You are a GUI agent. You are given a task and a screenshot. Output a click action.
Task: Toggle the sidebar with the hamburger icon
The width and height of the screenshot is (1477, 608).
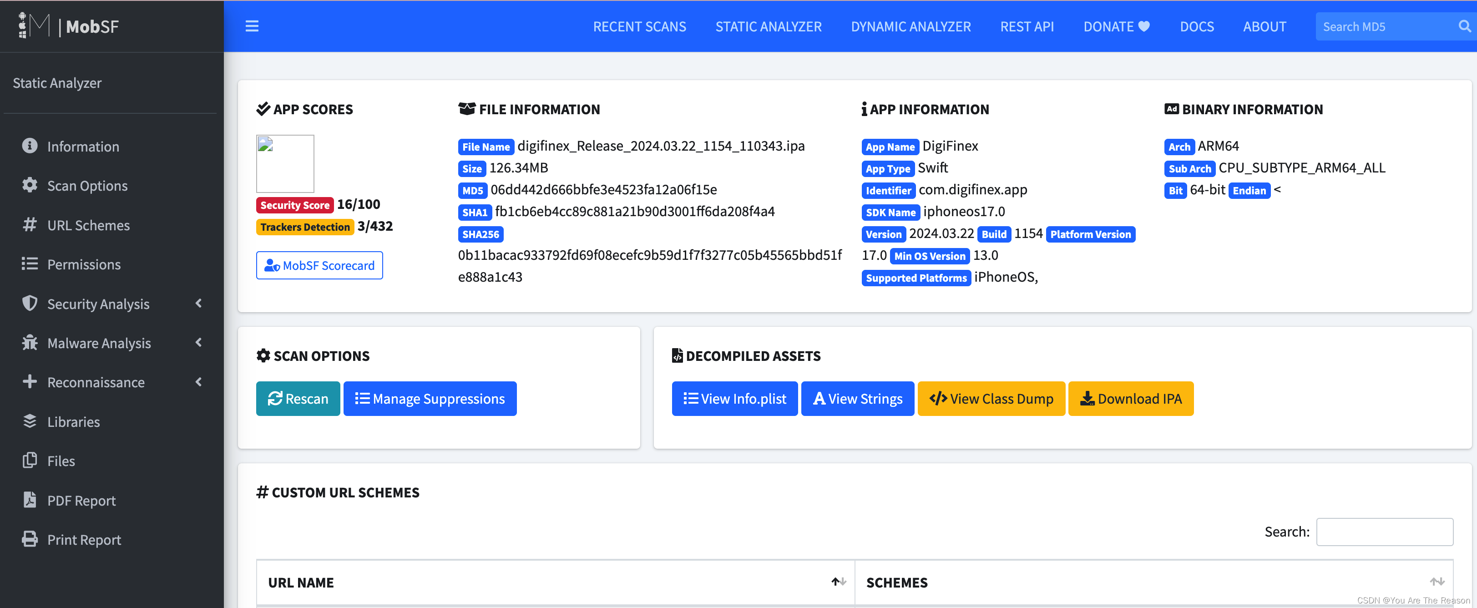pos(252,26)
